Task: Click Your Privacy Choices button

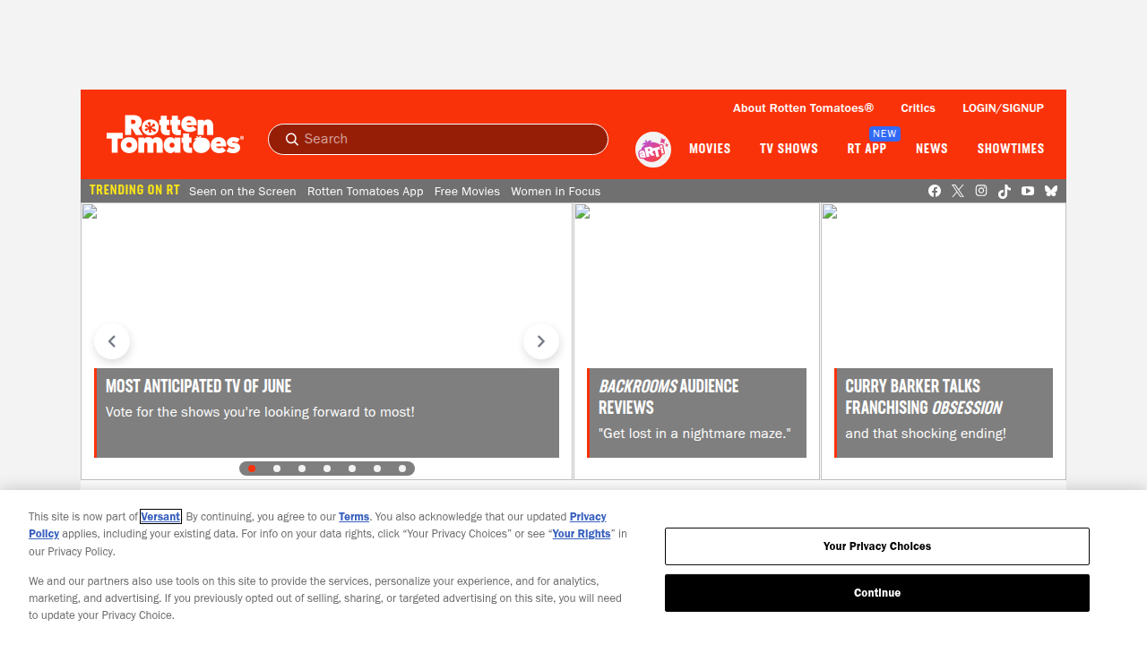Action: point(877,546)
